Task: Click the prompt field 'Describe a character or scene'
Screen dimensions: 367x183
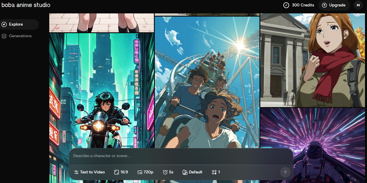Action: 181,156
